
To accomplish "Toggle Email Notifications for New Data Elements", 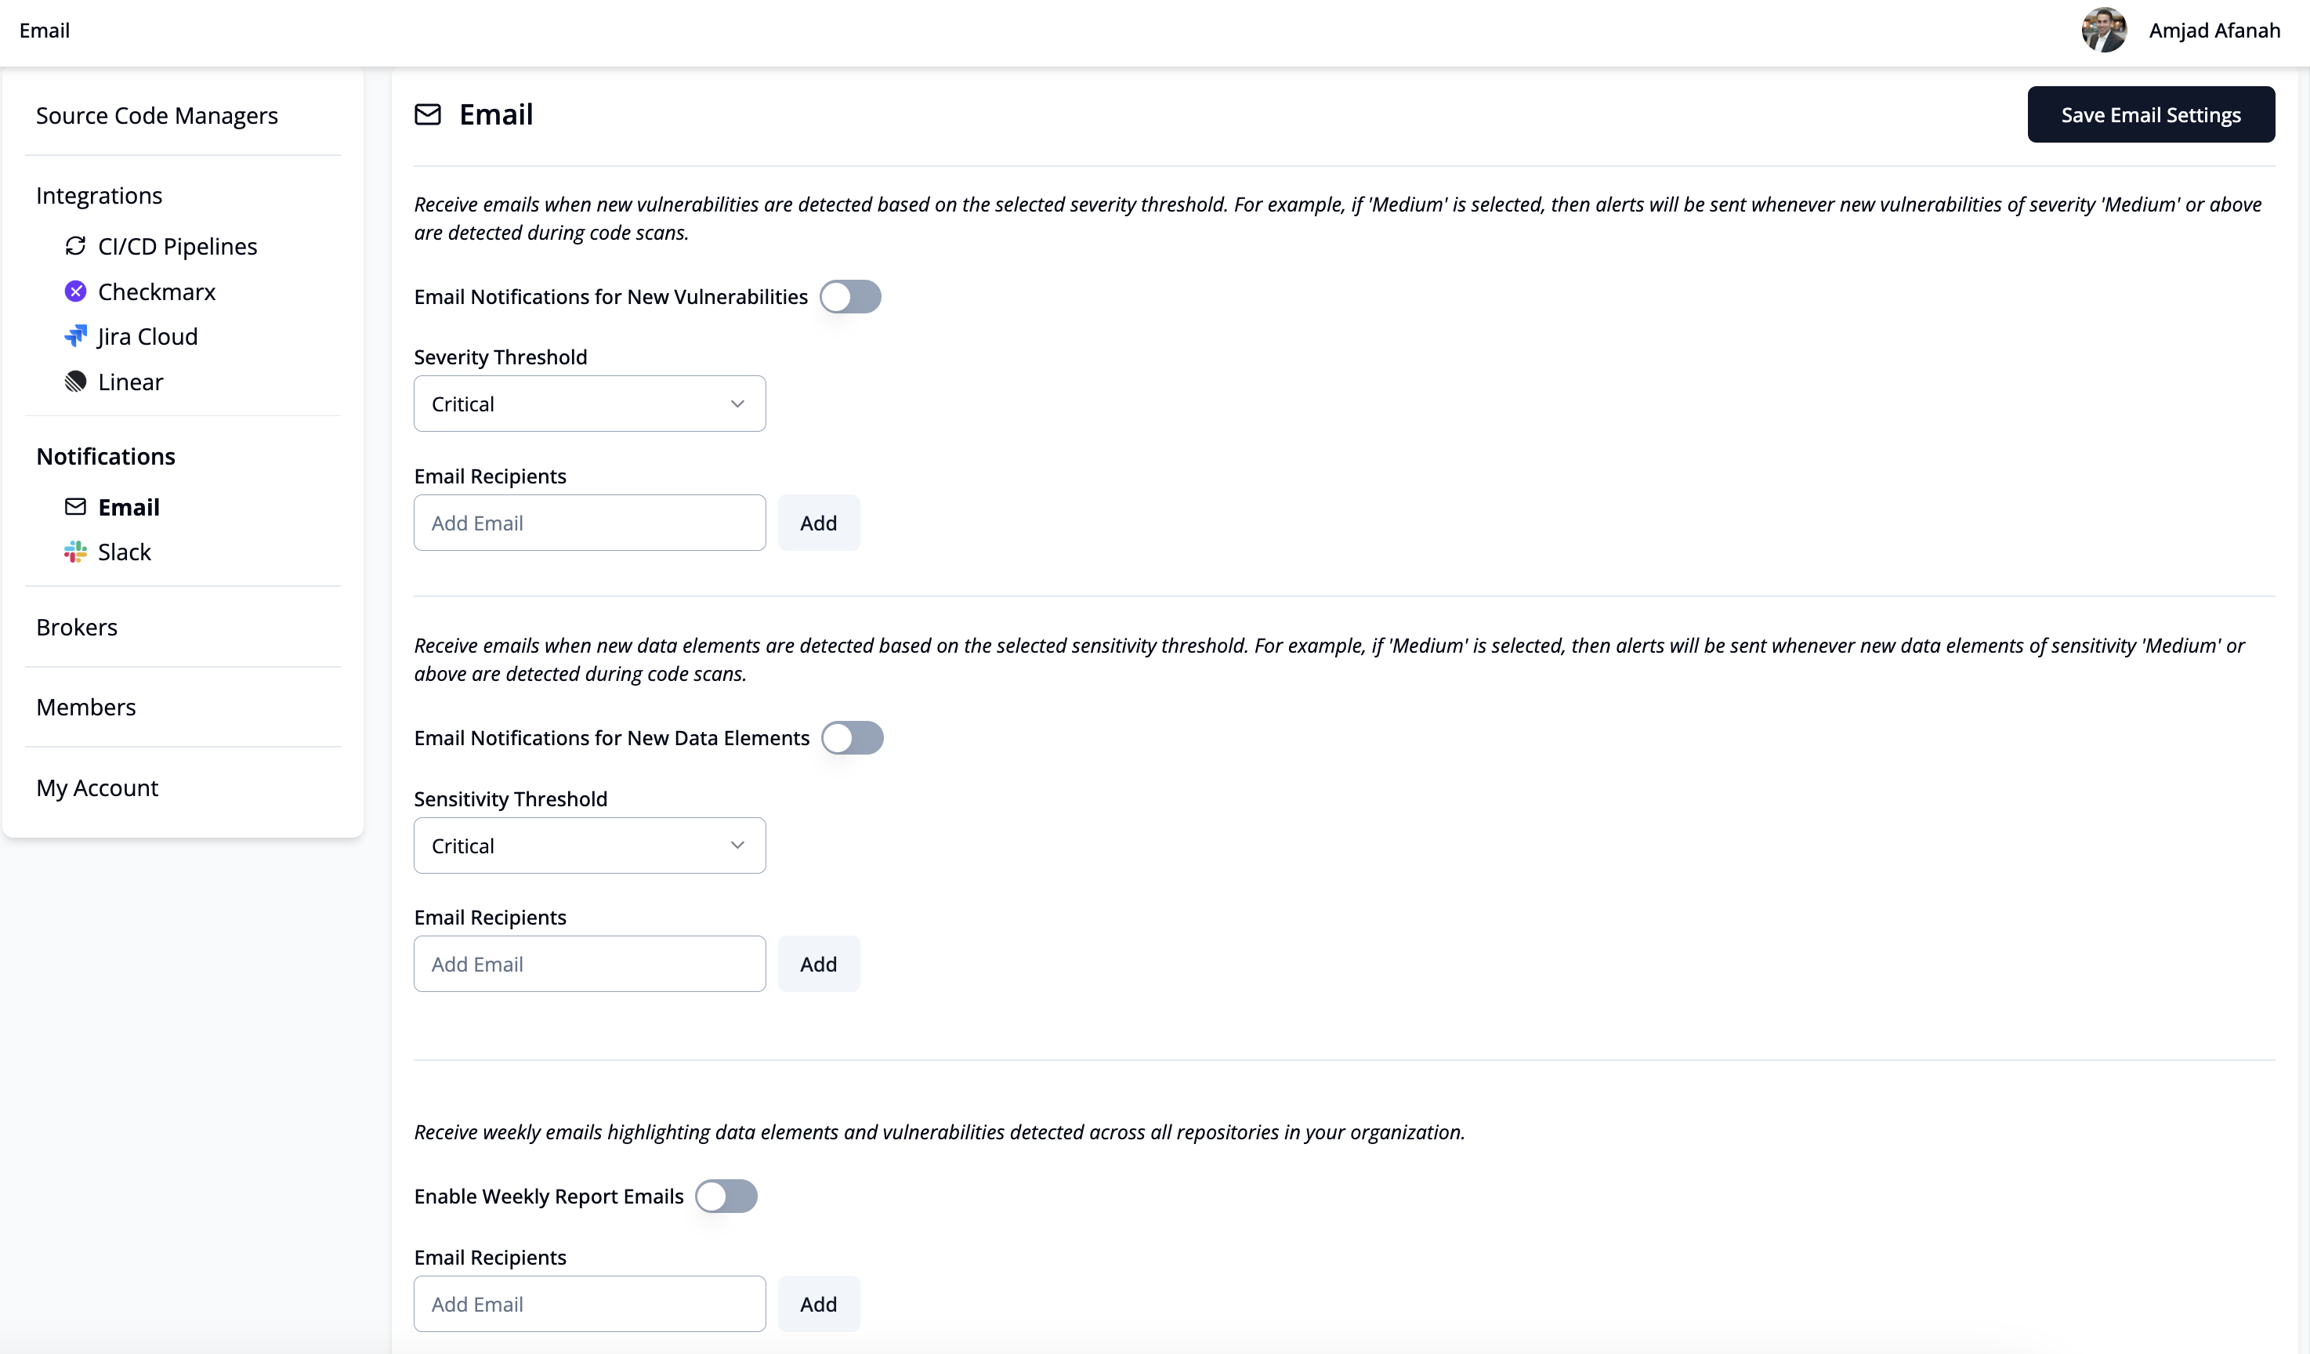I will pyautogui.click(x=852, y=738).
